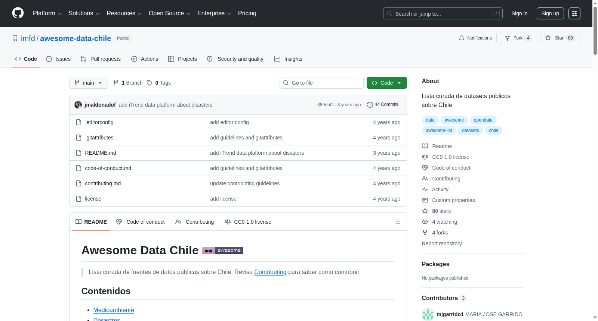Follow the Contributing link in README text
Screen dimensions: 598x321
point(270,272)
